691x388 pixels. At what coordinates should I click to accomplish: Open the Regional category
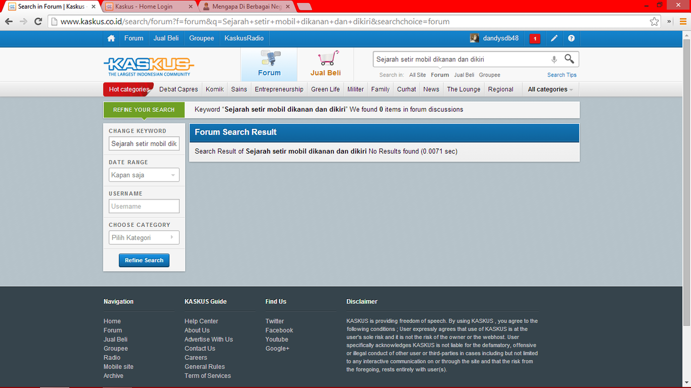[x=501, y=89]
